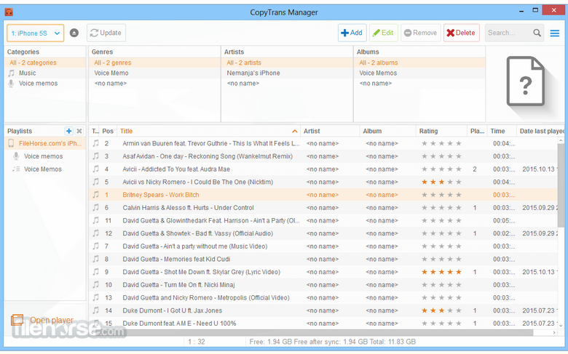Select the Music category
Image resolution: width=568 pixels, height=354 pixels.
(x=45, y=73)
